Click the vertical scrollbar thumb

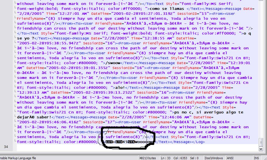click(x=261, y=142)
